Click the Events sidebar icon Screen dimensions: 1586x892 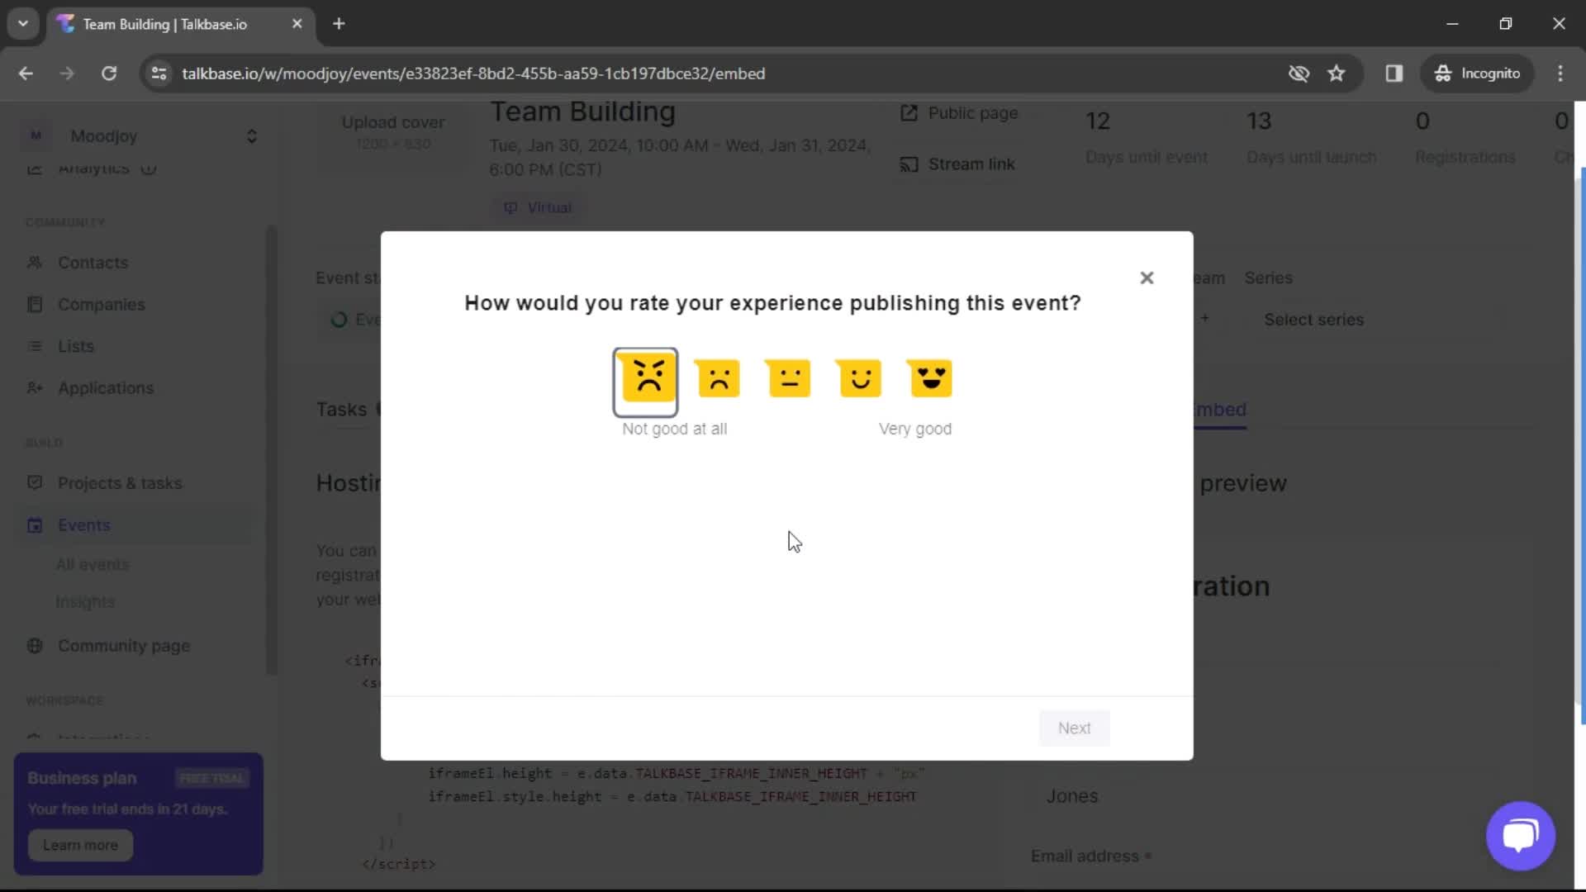click(x=35, y=524)
